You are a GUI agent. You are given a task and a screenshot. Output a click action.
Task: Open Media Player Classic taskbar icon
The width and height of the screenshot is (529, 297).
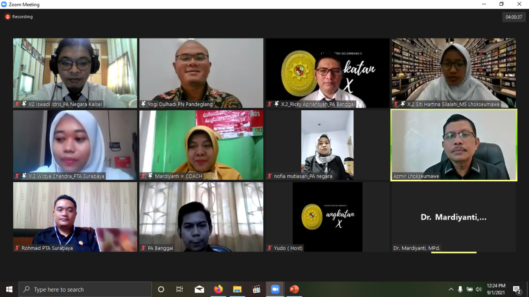pos(256,289)
